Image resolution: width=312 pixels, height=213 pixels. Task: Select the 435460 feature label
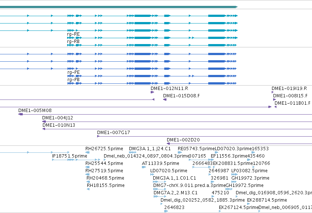[x=256, y=156]
